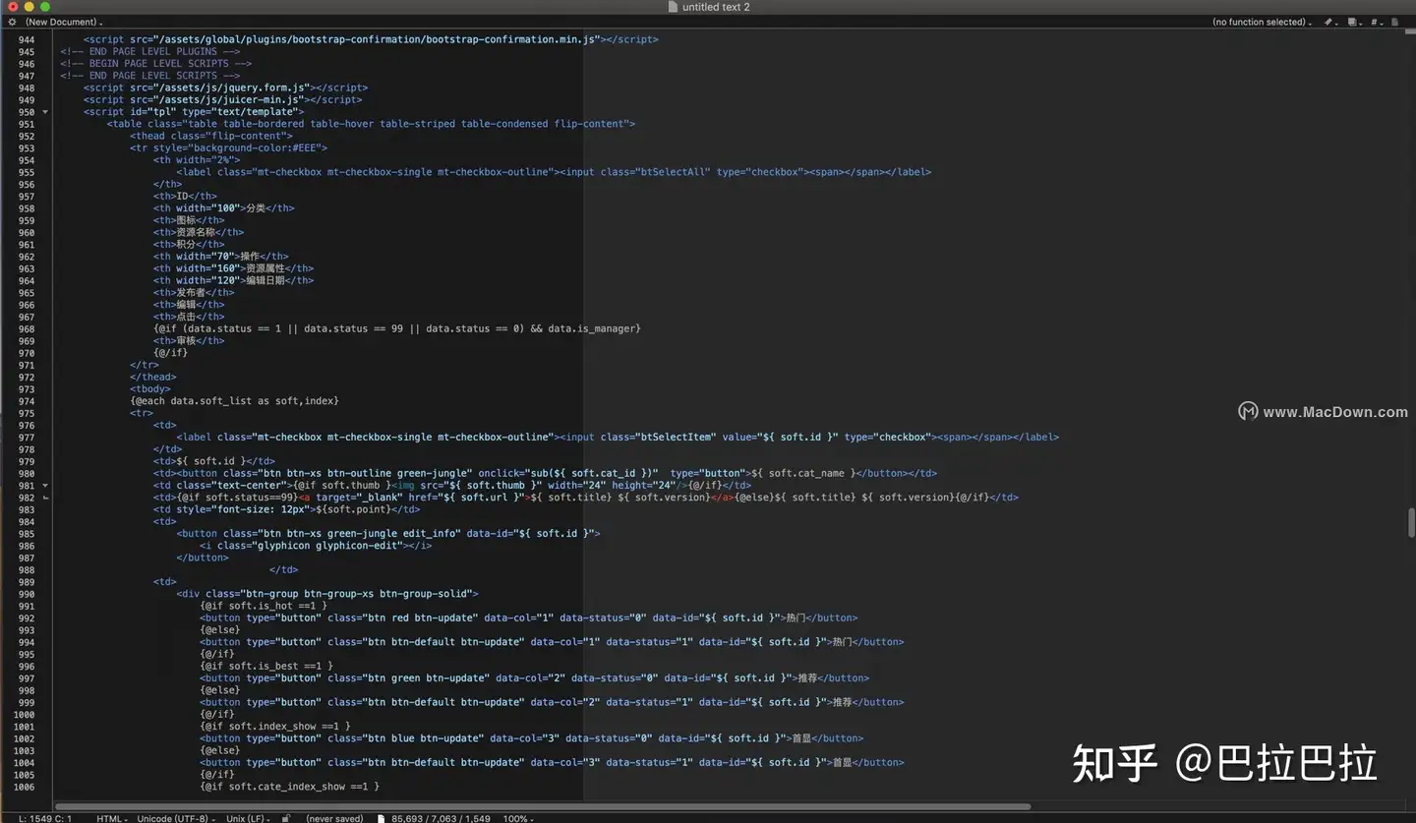Image resolution: width=1416 pixels, height=823 pixels.
Task: Click the soft.thumb img tag line
Action: coord(452,486)
